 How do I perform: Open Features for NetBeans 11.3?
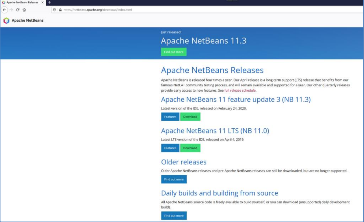[x=170, y=117]
